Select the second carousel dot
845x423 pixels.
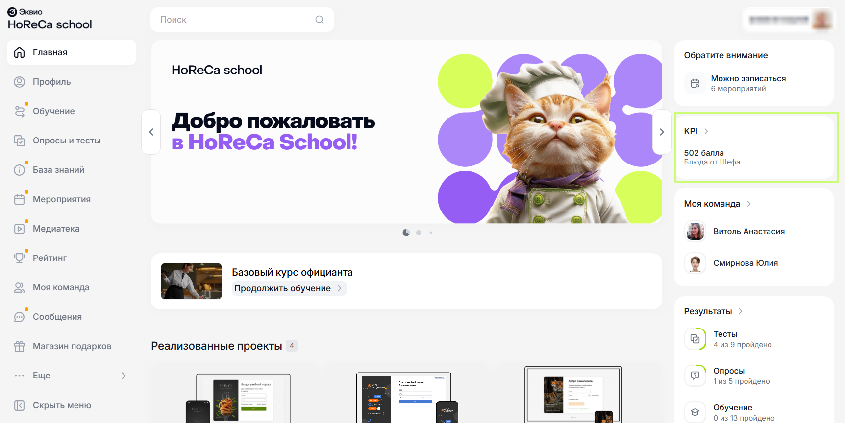[419, 233]
